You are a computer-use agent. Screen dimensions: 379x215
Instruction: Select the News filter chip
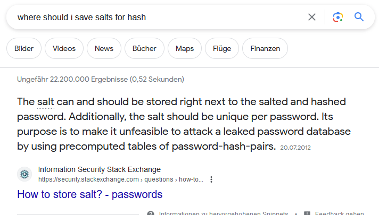click(104, 48)
